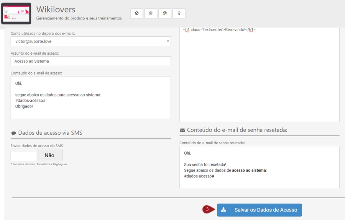Click the disable (ban circle) icon button
Viewport: 345px width, 220px height.
137,13
